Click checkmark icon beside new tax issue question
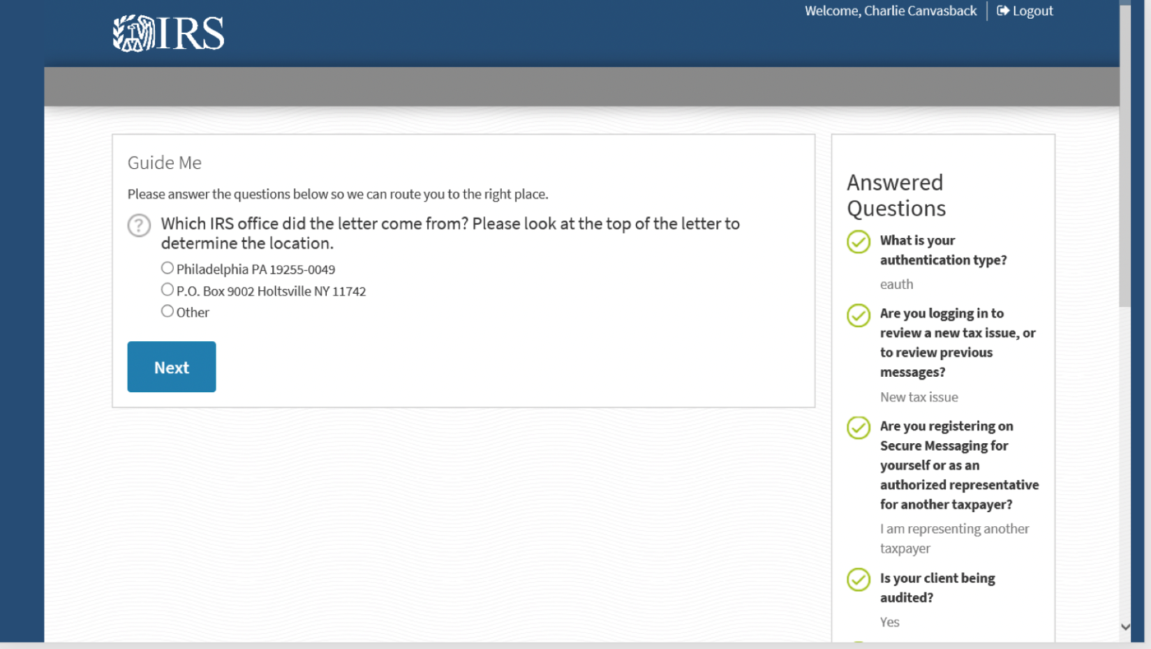 858,315
